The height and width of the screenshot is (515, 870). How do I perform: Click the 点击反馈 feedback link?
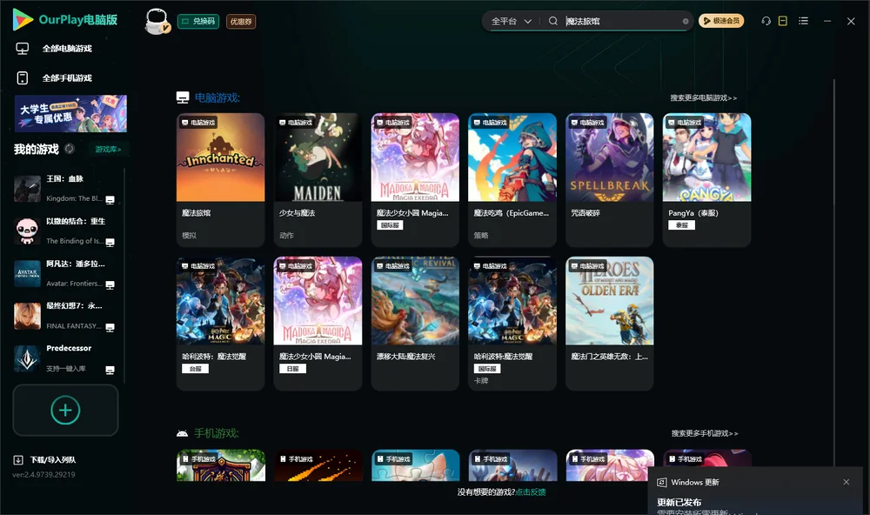pyautogui.click(x=531, y=492)
